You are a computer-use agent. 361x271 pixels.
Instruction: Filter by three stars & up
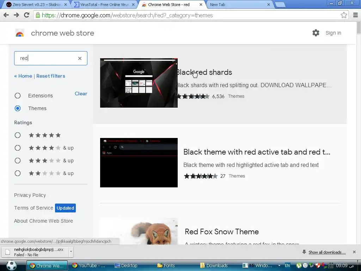tap(18, 161)
